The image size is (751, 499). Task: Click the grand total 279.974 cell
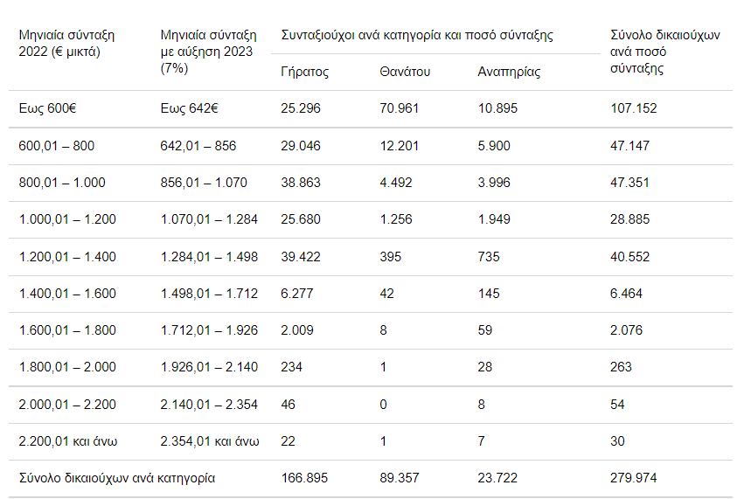tap(633, 478)
